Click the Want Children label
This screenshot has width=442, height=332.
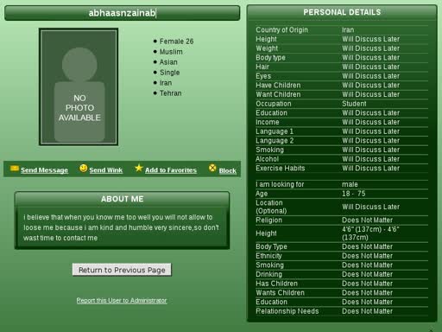coord(278,94)
